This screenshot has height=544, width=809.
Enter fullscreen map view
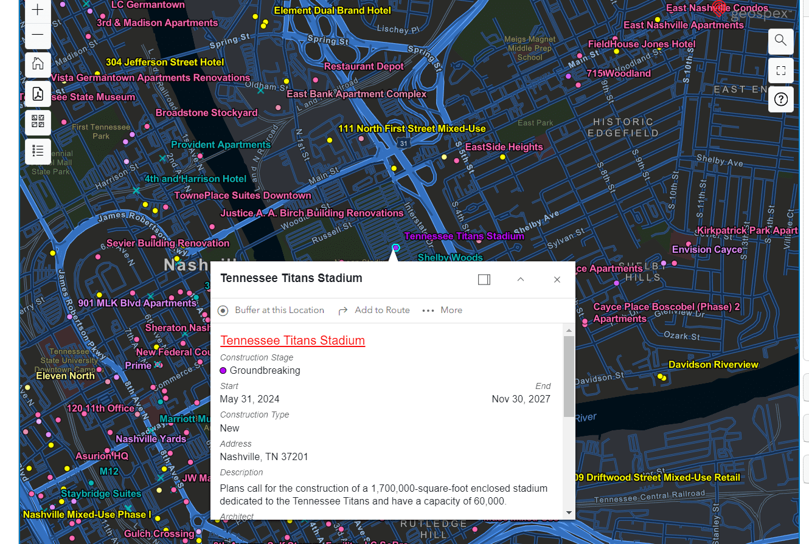[781, 71]
